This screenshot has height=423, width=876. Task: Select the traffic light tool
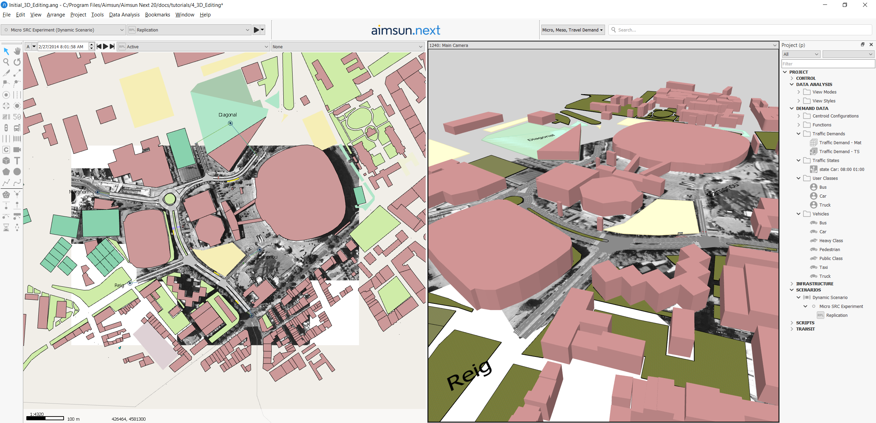pyautogui.click(x=6, y=128)
